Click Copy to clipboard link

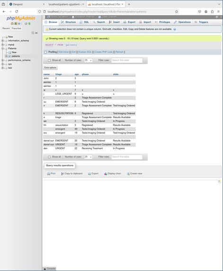point(71,174)
